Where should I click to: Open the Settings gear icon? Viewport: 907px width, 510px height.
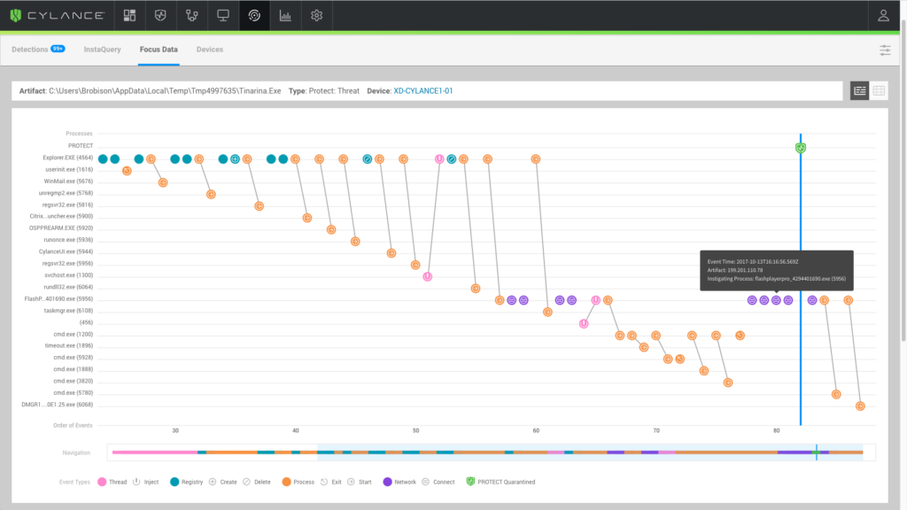click(316, 16)
